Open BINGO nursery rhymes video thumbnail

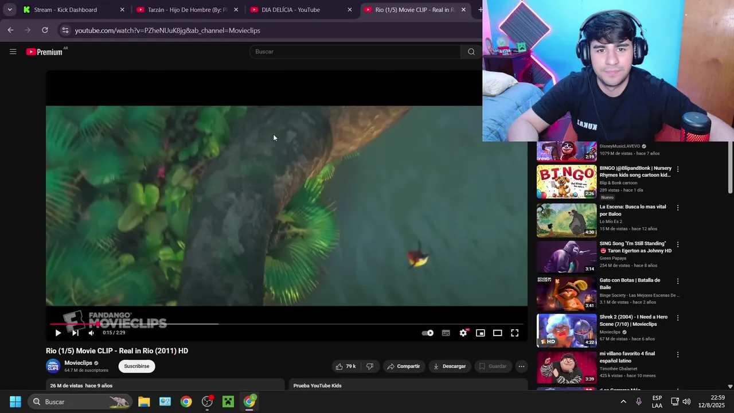(567, 182)
